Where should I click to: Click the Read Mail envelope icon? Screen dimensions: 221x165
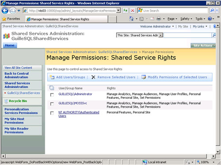[x=152, y=19]
